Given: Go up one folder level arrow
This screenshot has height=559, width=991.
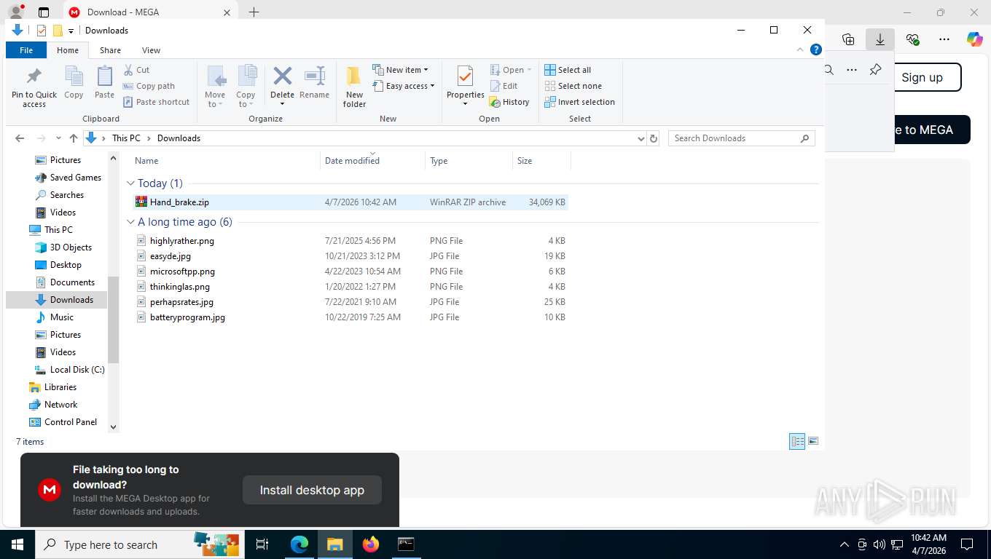Looking at the screenshot, I should [x=74, y=138].
